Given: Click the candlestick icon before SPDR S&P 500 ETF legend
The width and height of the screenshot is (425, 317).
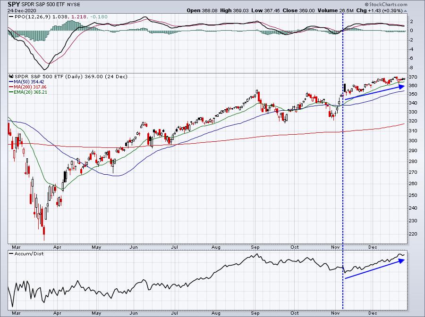Looking at the screenshot, I should [11, 76].
